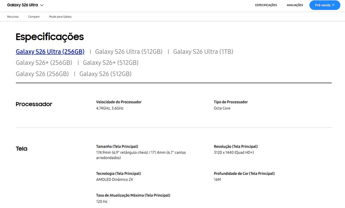Select Galaxy S26 Ultra (512GB) model

click(x=129, y=51)
